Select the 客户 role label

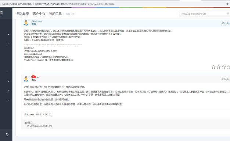point(33,80)
